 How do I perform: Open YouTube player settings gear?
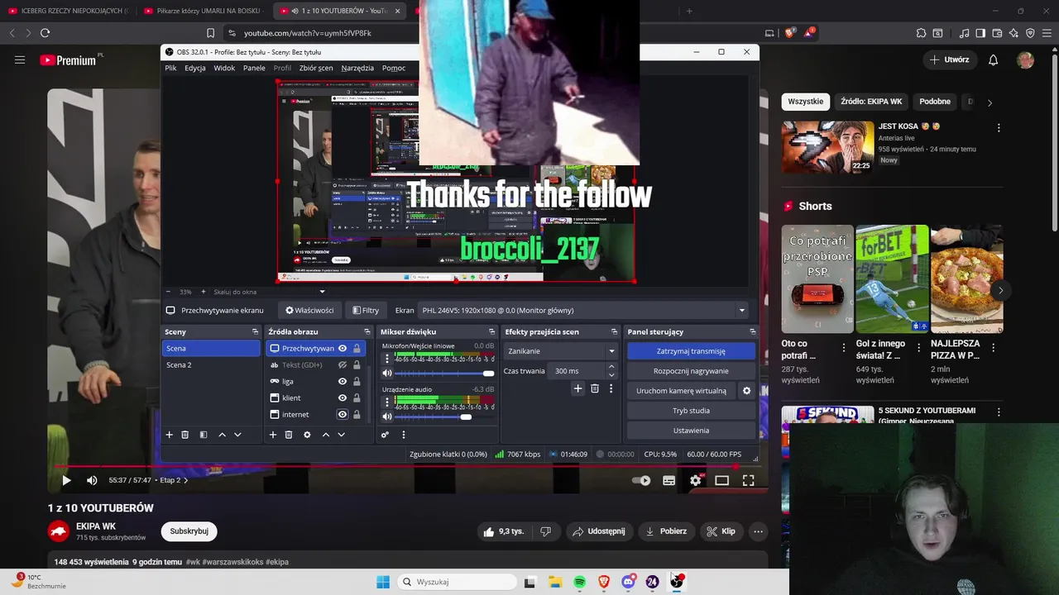(x=696, y=480)
